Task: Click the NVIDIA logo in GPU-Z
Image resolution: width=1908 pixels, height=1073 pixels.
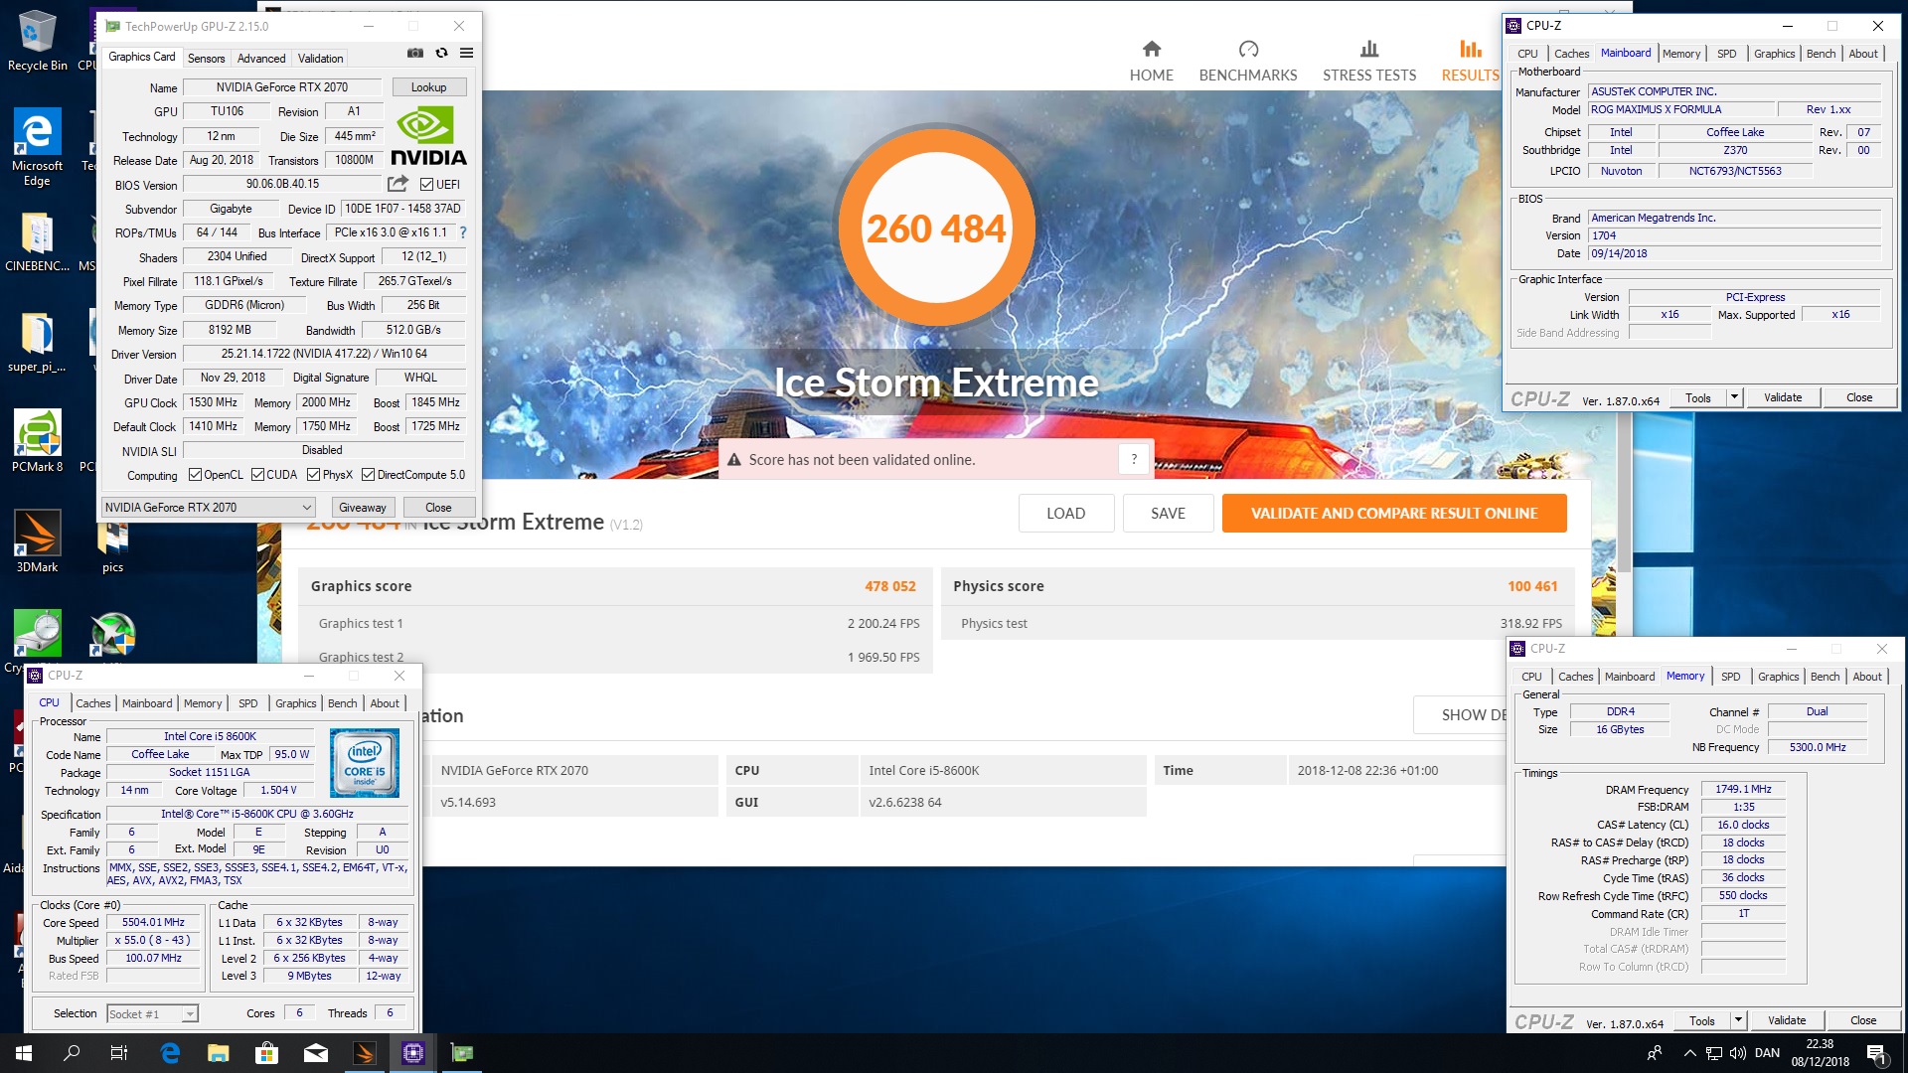Action: coord(428,136)
